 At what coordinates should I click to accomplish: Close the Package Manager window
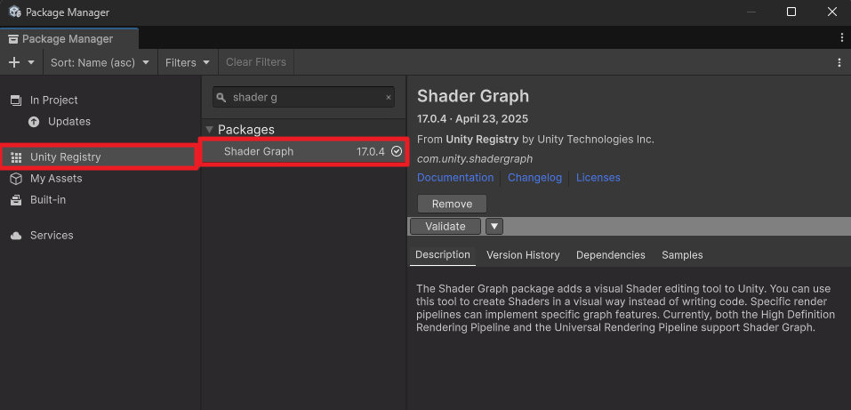[x=832, y=12]
